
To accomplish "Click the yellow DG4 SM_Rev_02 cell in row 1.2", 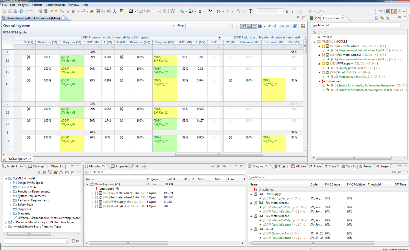I will point(72,72).
